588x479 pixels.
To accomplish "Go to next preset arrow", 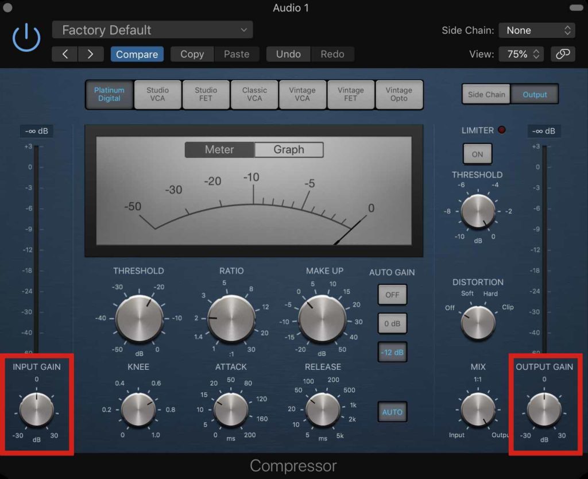I will point(90,54).
